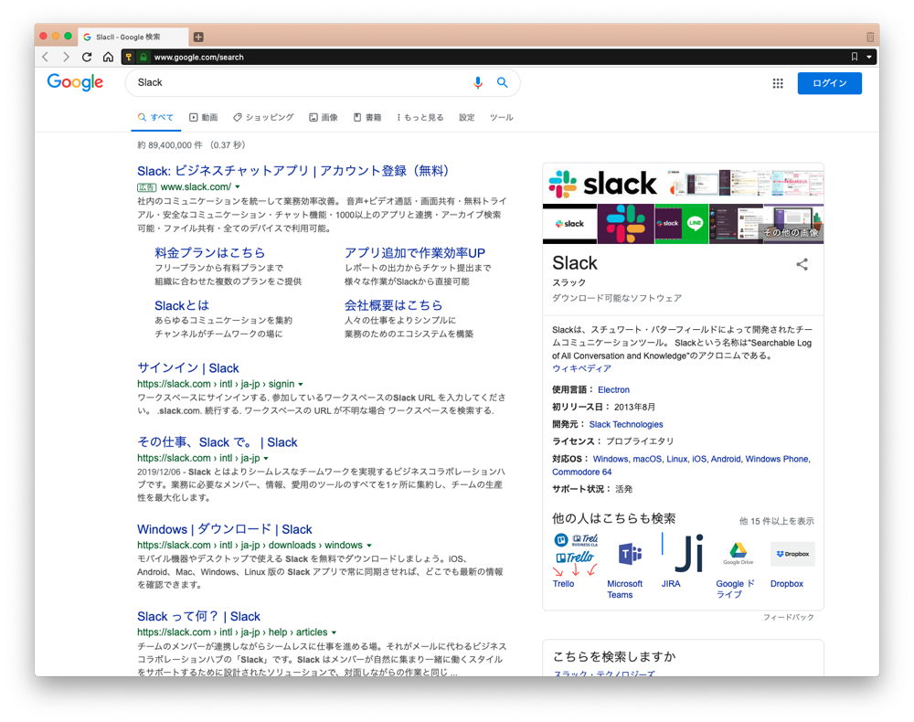Viewport: 914px width, 722px height.
Task: Follow the Windows OS link in 対応OS
Action: click(x=611, y=459)
